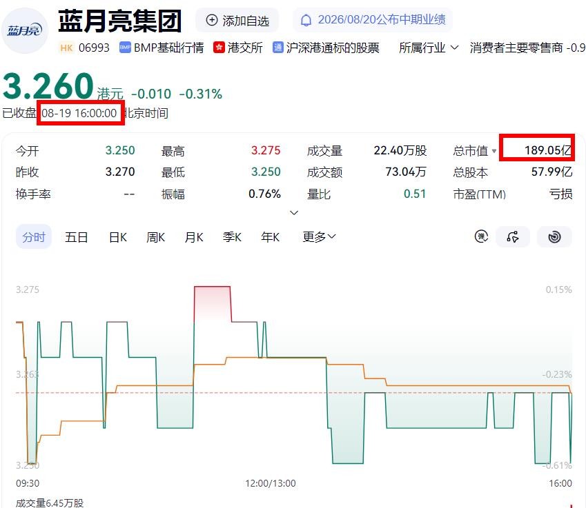Switch to the 年K tab
This screenshot has width=586, height=508.
270,237
